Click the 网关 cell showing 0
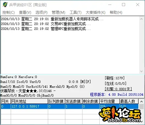Viewport: 145px width, 125px height. pos(6,106)
